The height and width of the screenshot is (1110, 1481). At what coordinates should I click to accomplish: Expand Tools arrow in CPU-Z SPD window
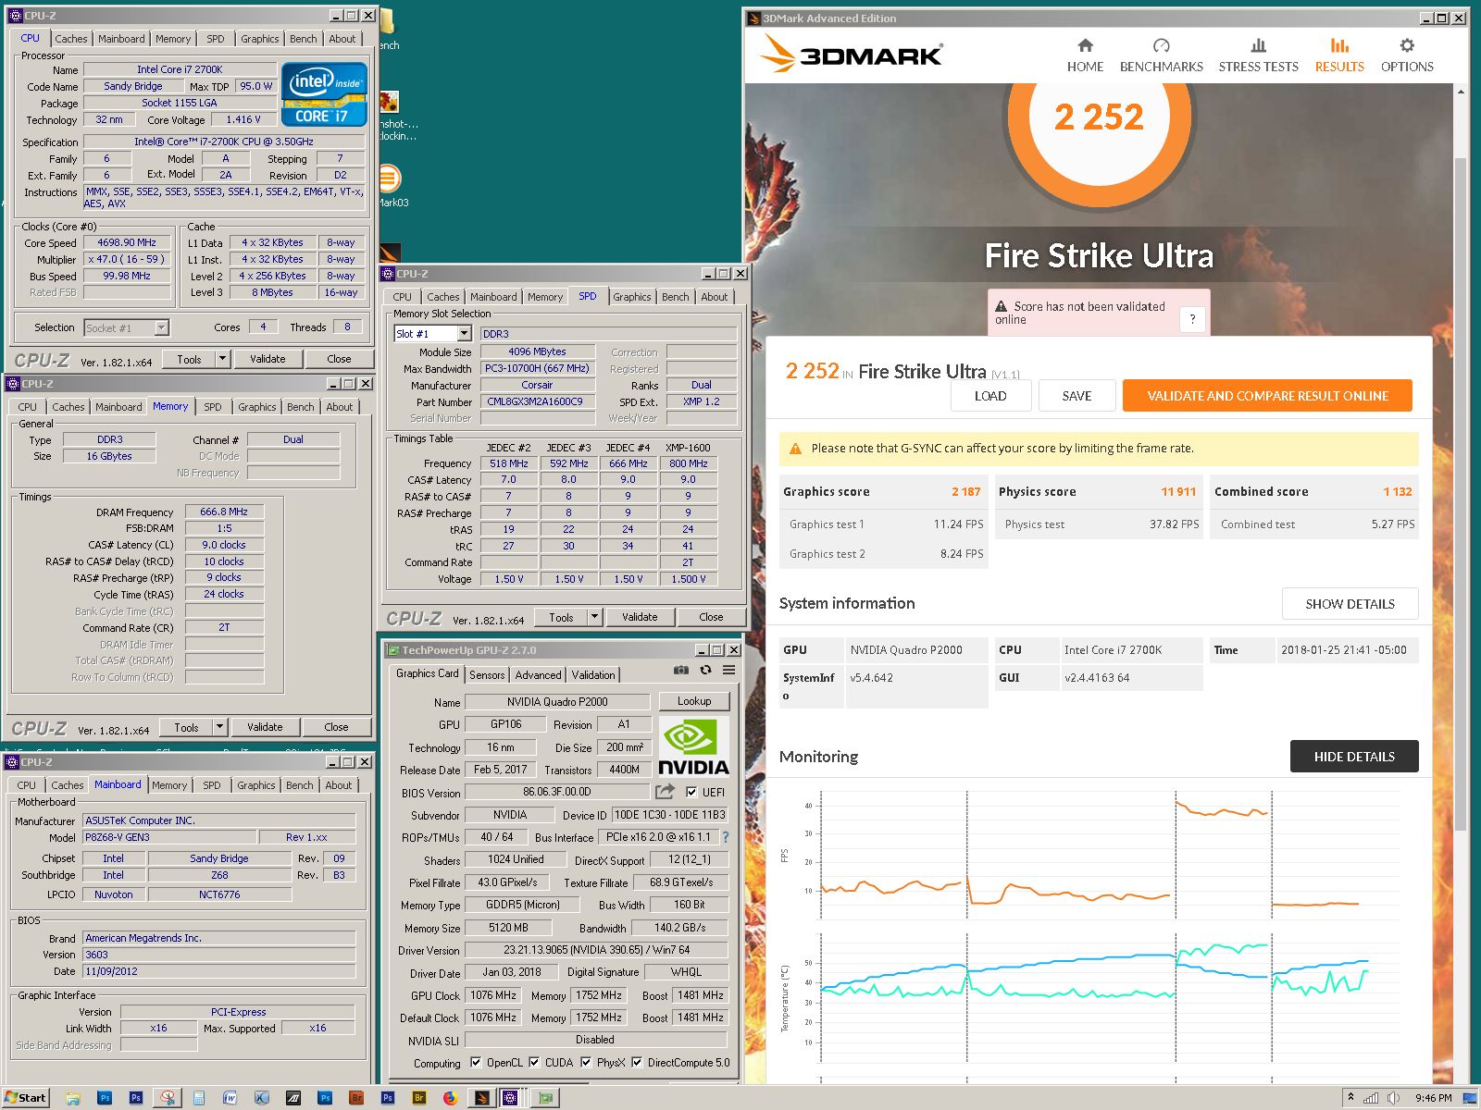coord(595,617)
